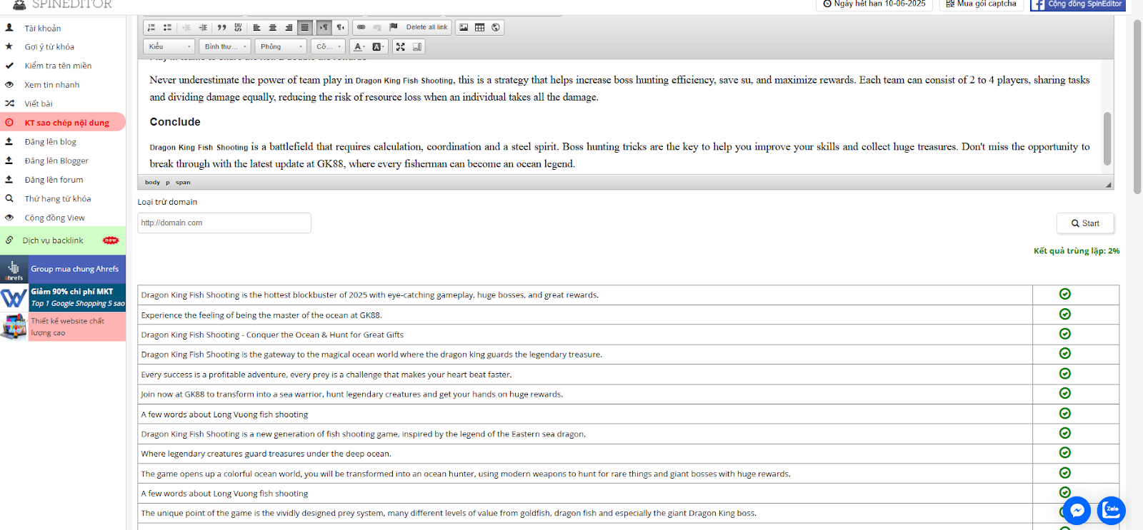This screenshot has height=530, width=1143.
Task: Insert an image into the editor
Action: pyautogui.click(x=464, y=27)
